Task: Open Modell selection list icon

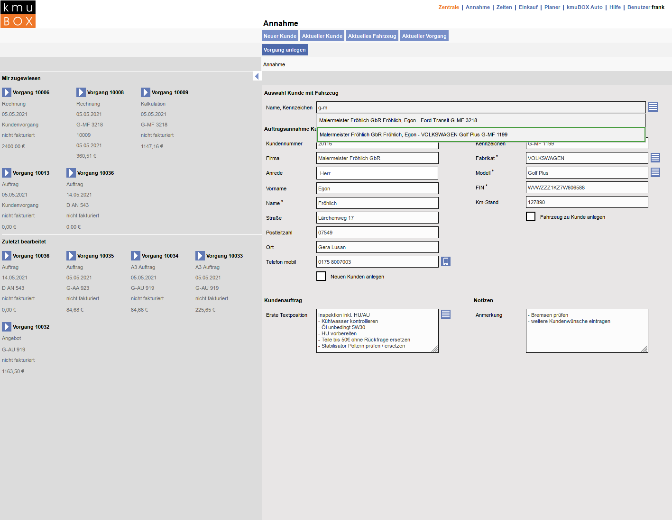Action: coord(655,172)
